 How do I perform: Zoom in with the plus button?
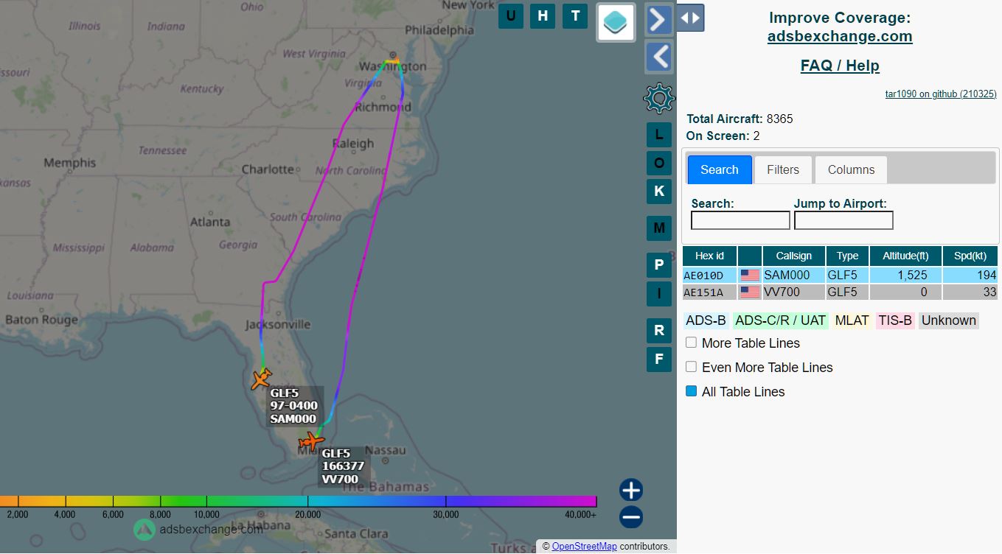(x=631, y=490)
